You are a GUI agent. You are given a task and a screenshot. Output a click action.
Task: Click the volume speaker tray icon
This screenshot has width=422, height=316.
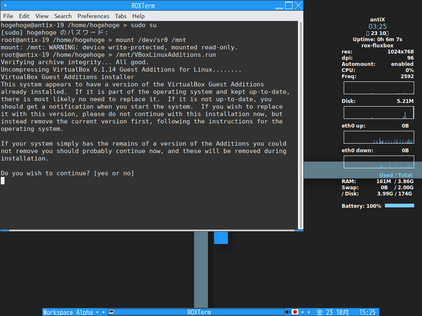(288, 312)
